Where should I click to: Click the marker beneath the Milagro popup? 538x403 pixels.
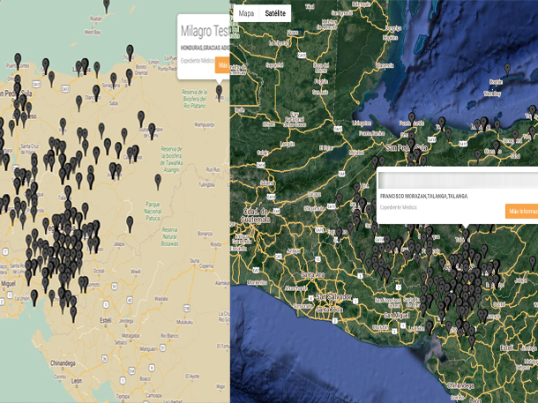[219, 91]
